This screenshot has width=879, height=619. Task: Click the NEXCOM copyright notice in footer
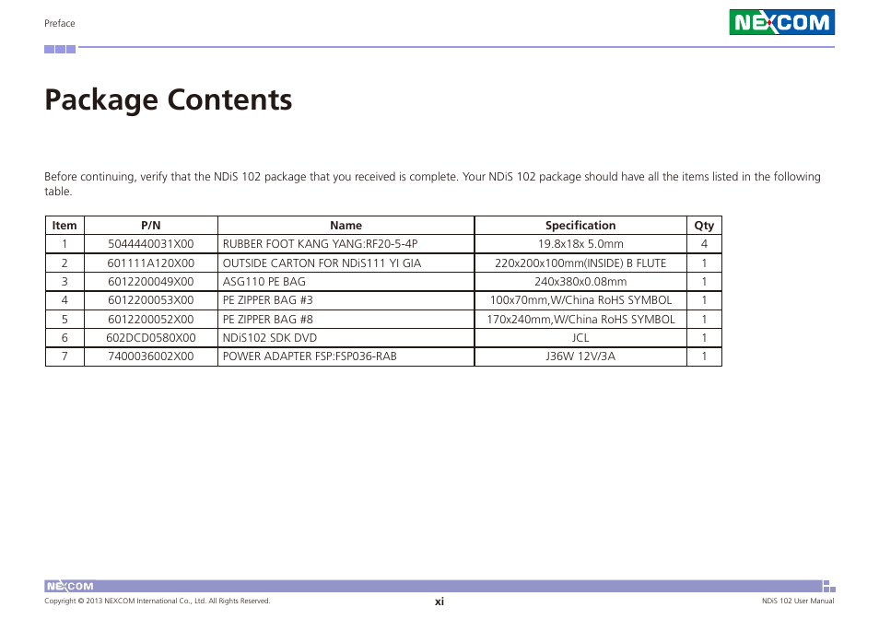[x=157, y=601]
